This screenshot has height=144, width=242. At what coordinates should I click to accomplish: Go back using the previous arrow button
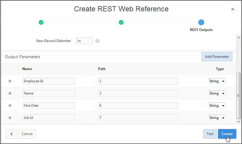pyautogui.click(x=11, y=134)
